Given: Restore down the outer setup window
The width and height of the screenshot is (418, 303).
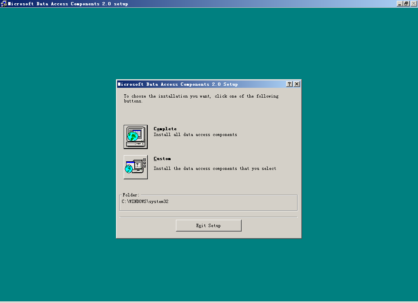Looking at the screenshot, I should pyautogui.click(x=406, y=3).
